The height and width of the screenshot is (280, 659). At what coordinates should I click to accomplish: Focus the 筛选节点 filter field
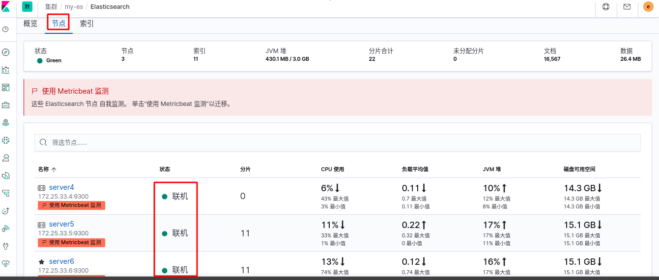click(338, 143)
